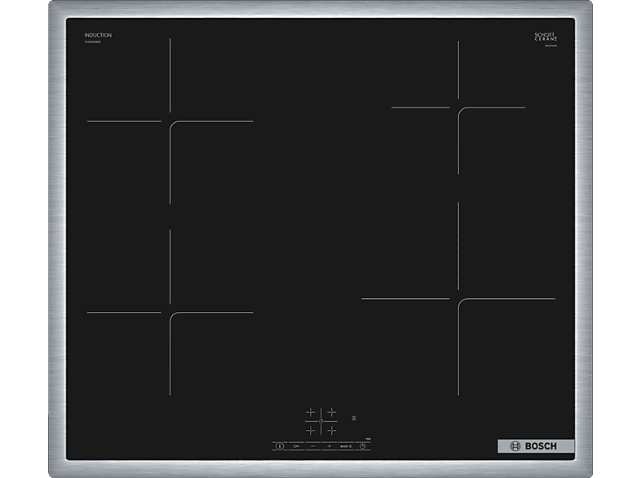The height and width of the screenshot is (478, 641).
Task: Tap the child lock key icon
Action: tap(294, 446)
